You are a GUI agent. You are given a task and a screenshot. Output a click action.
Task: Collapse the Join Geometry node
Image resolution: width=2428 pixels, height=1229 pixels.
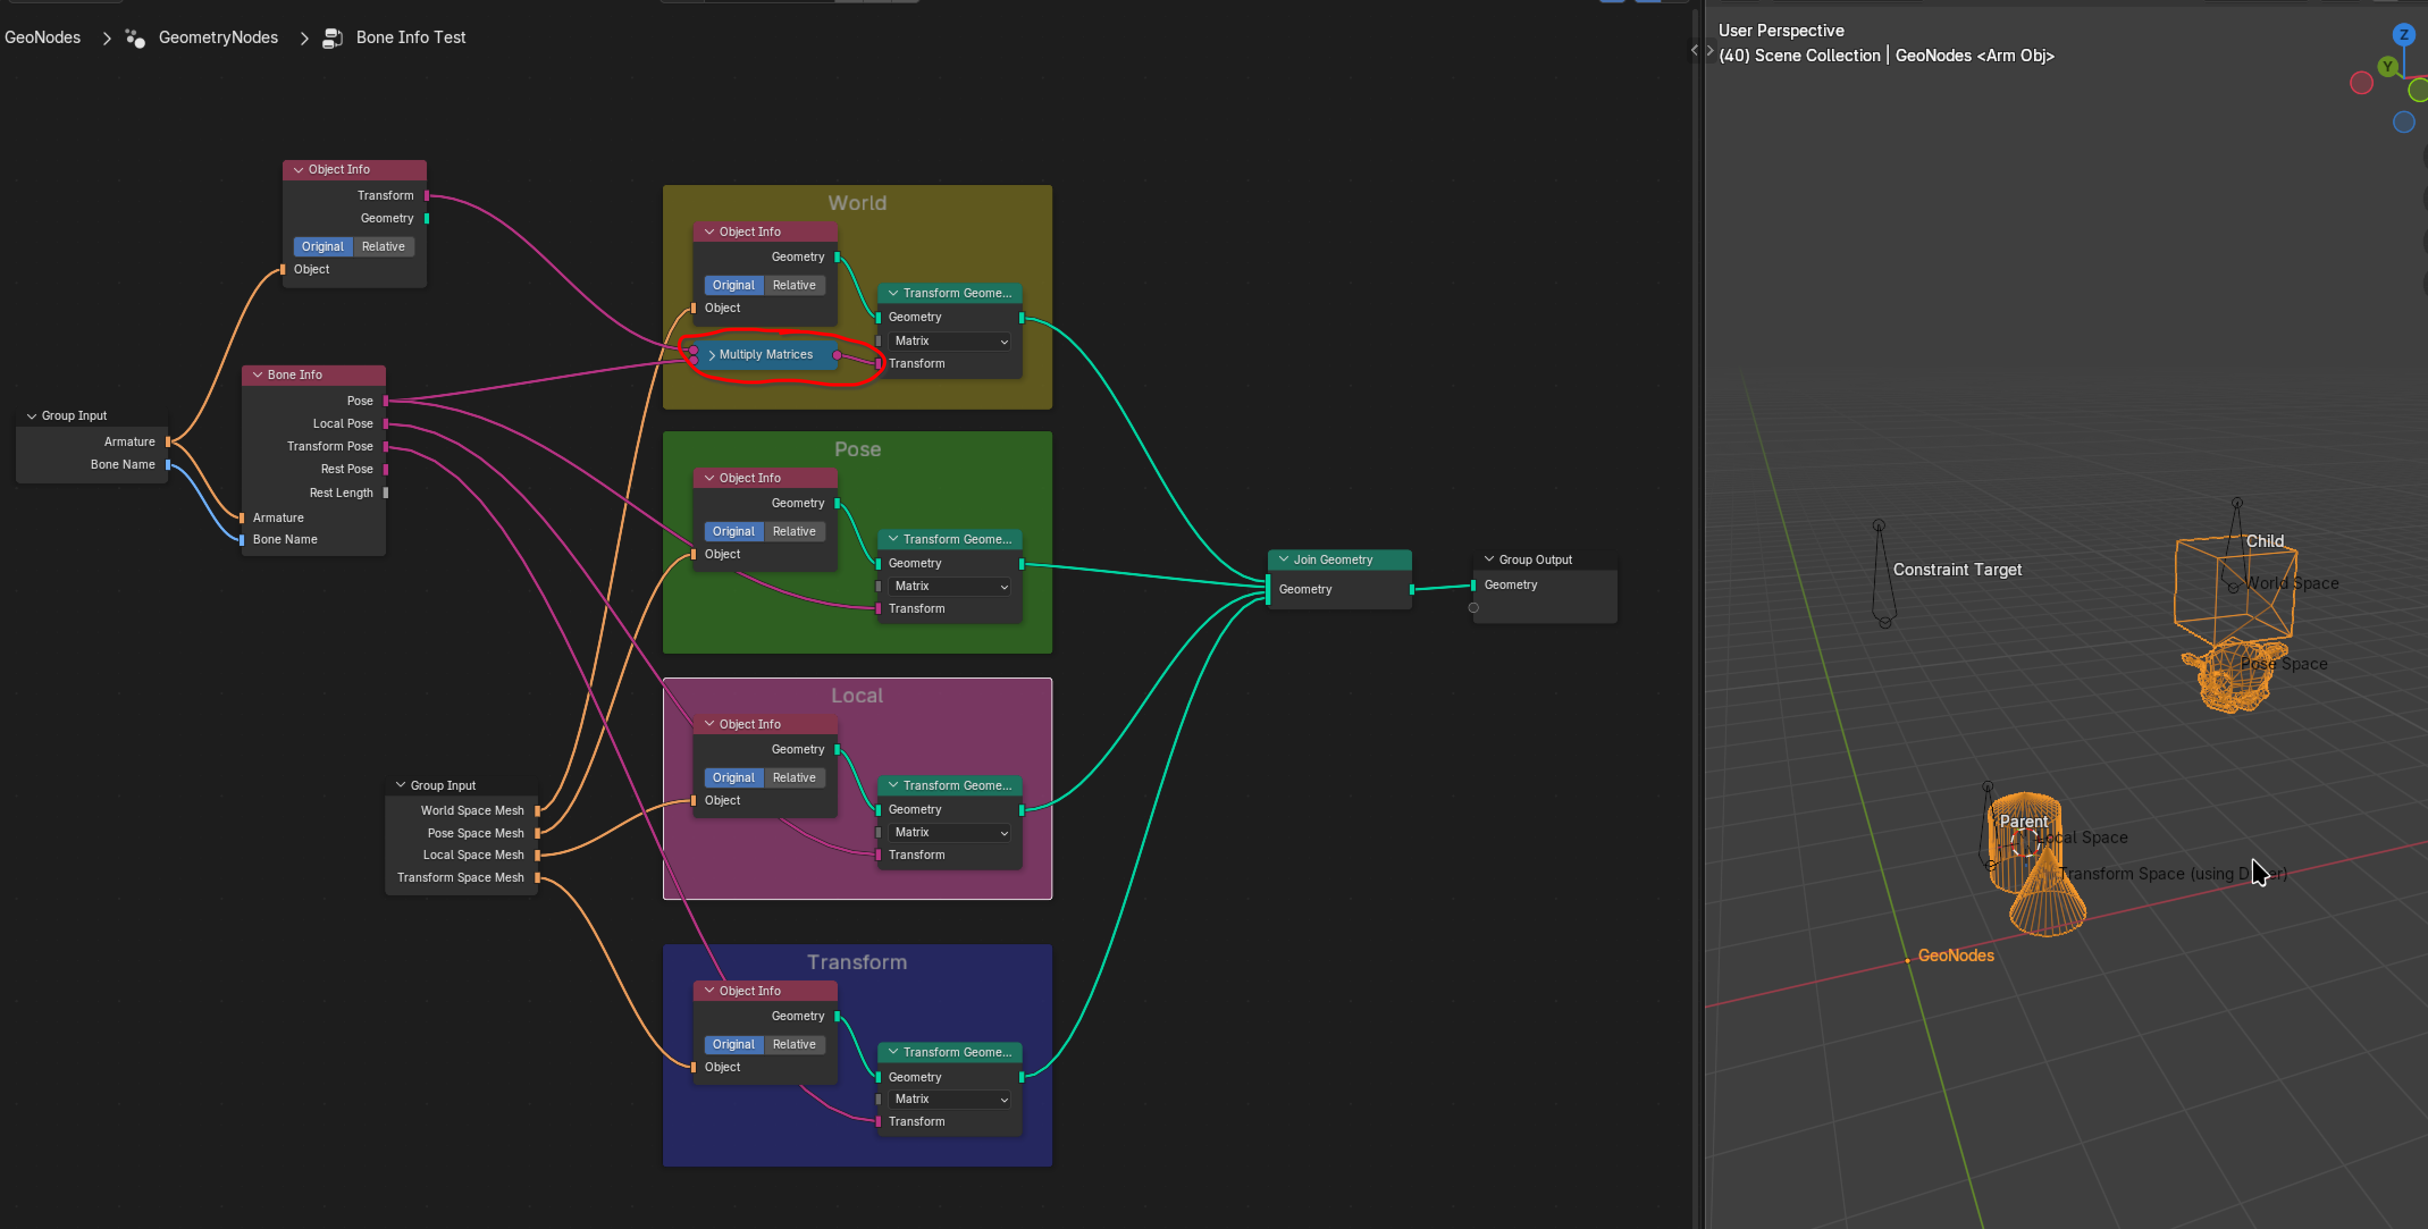tap(1284, 559)
